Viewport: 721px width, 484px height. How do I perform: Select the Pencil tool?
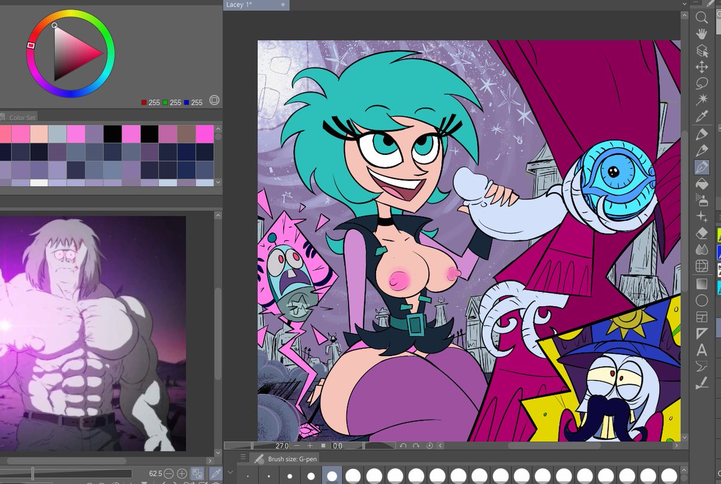point(701,150)
